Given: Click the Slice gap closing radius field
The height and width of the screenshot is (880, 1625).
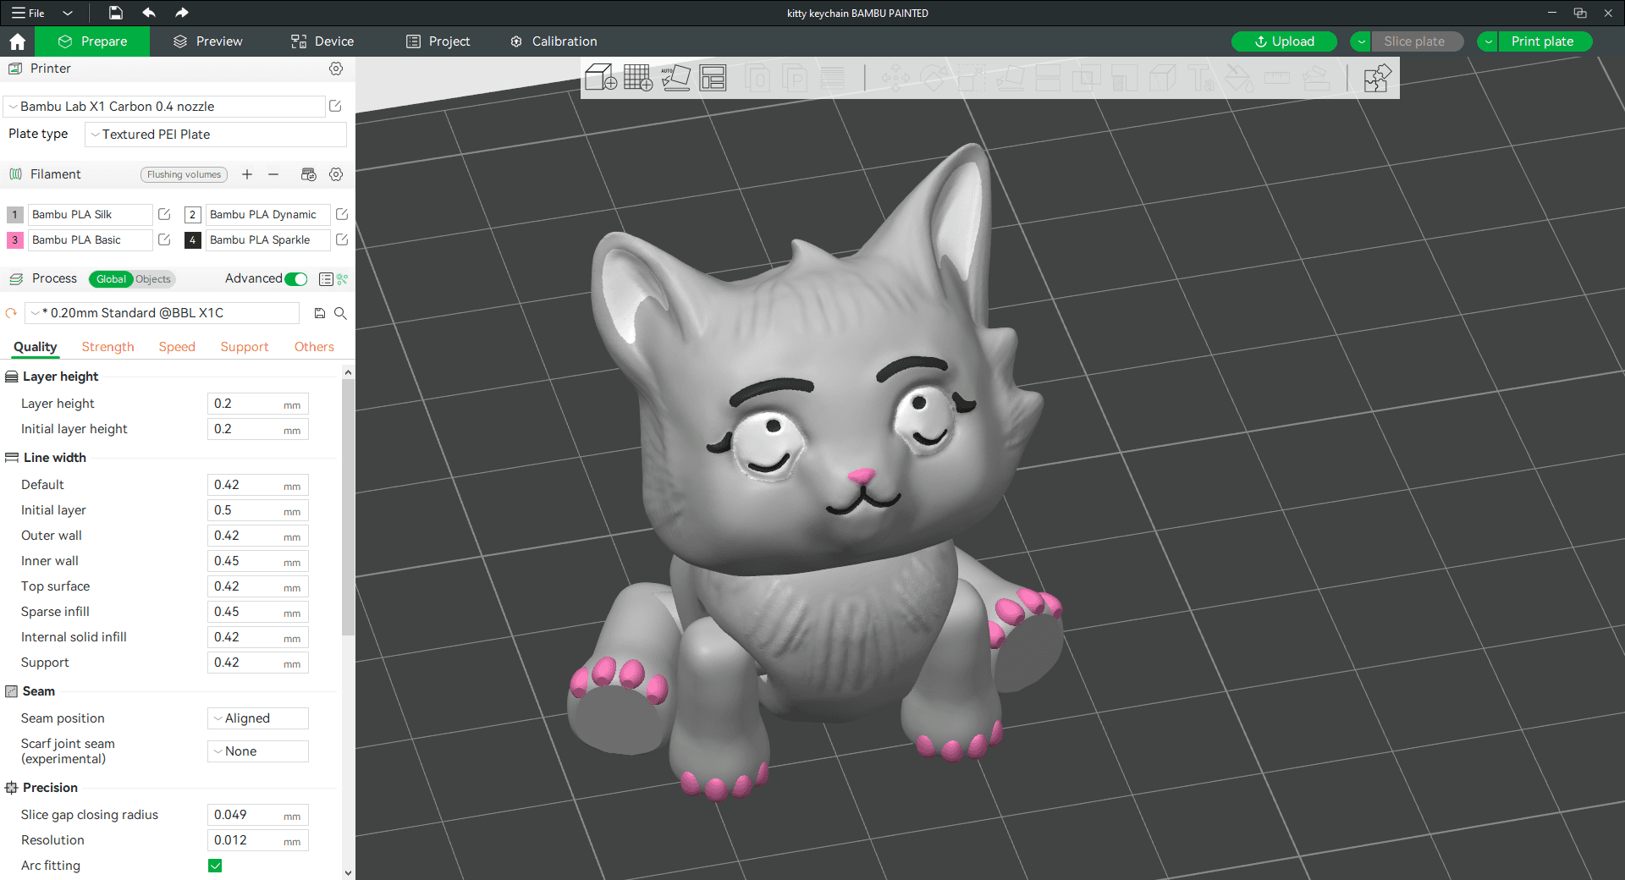Looking at the screenshot, I should pos(258,815).
